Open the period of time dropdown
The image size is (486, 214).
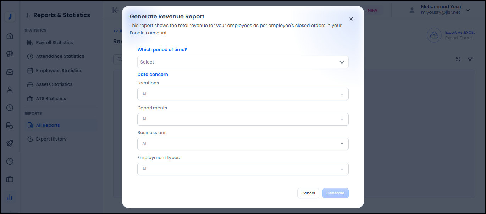click(243, 62)
